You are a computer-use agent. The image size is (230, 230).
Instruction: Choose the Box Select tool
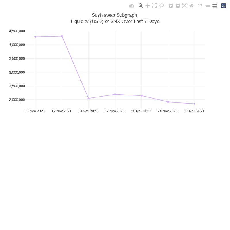coord(155,6)
